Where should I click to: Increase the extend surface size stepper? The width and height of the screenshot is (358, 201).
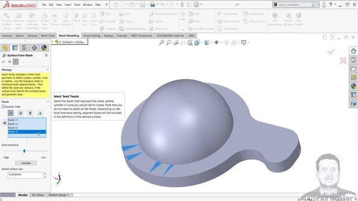(45, 174)
